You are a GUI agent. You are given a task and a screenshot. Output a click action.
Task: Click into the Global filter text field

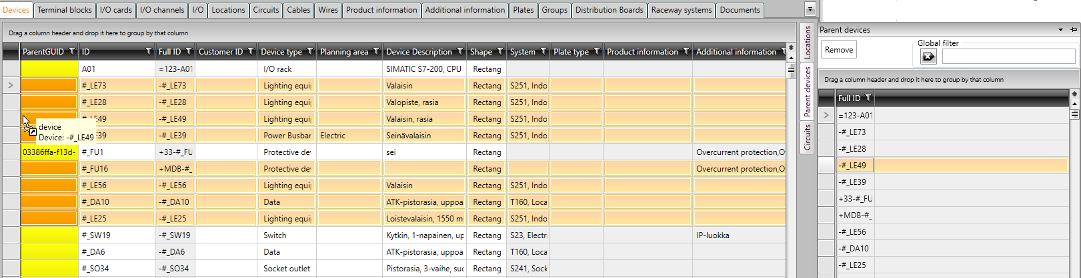pos(1008,57)
